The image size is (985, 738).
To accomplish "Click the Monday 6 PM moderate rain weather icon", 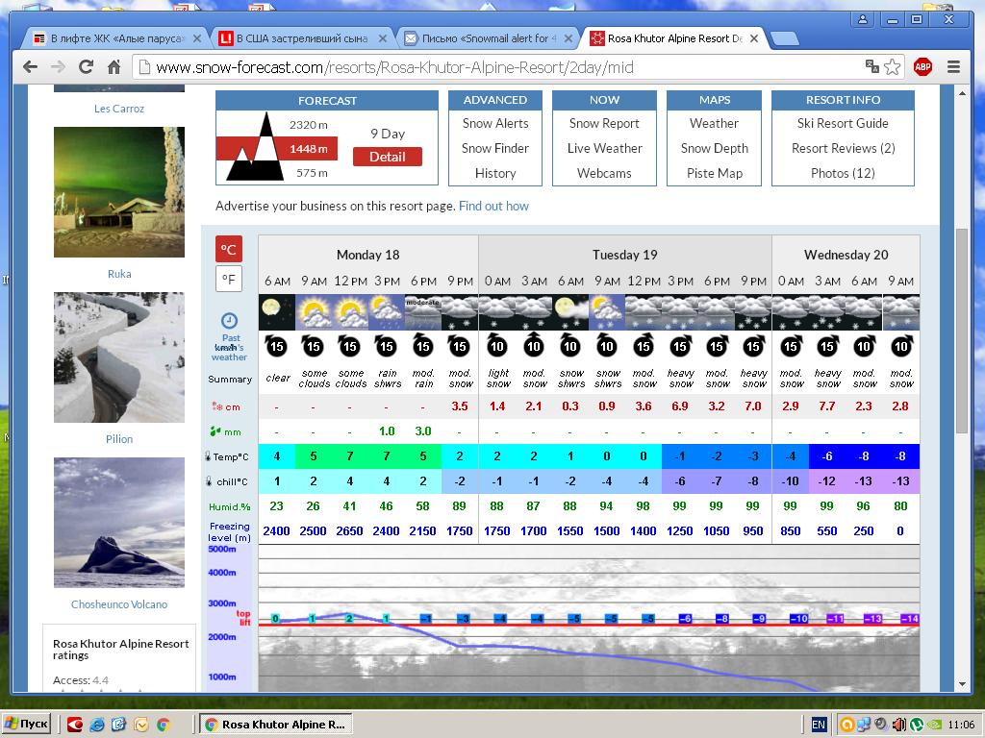I will (423, 312).
